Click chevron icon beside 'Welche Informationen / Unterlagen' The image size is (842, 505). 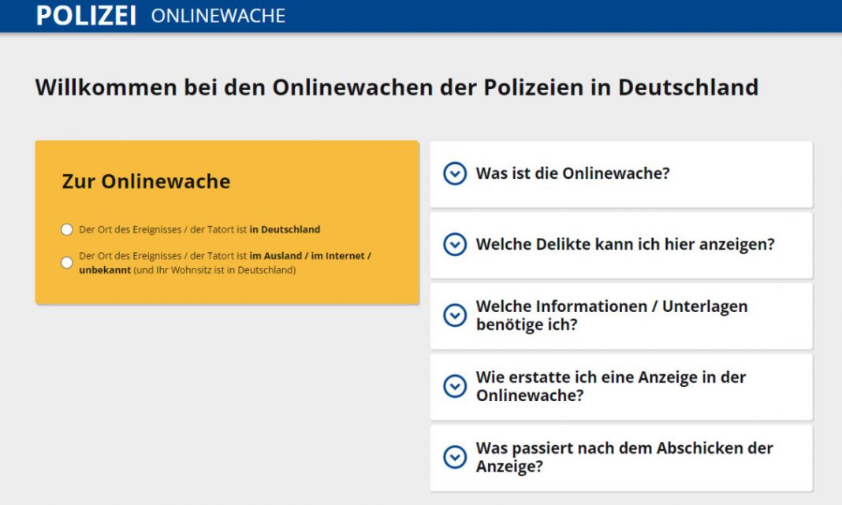coord(455,315)
